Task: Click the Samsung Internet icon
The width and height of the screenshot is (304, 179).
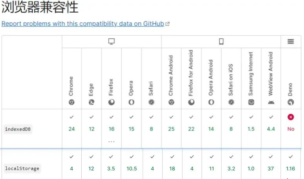Action: (251, 102)
